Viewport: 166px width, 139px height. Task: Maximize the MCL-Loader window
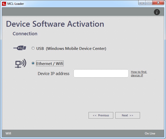[x=149, y=3]
